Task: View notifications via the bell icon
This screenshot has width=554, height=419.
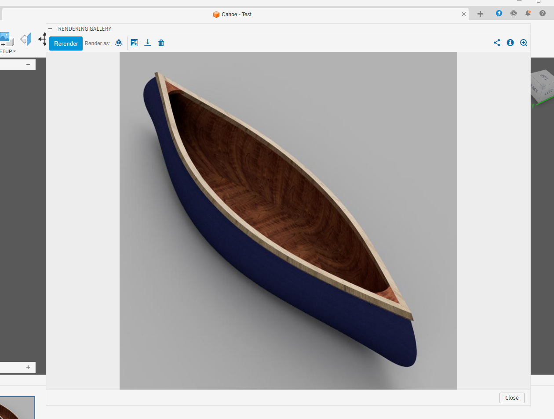Action: (528, 13)
